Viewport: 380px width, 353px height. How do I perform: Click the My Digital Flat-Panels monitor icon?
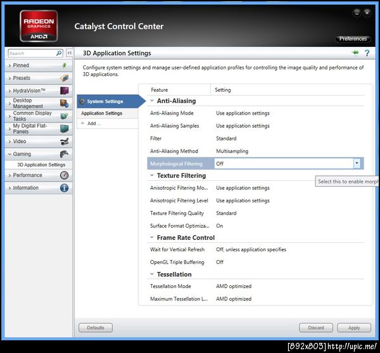(64, 128)
